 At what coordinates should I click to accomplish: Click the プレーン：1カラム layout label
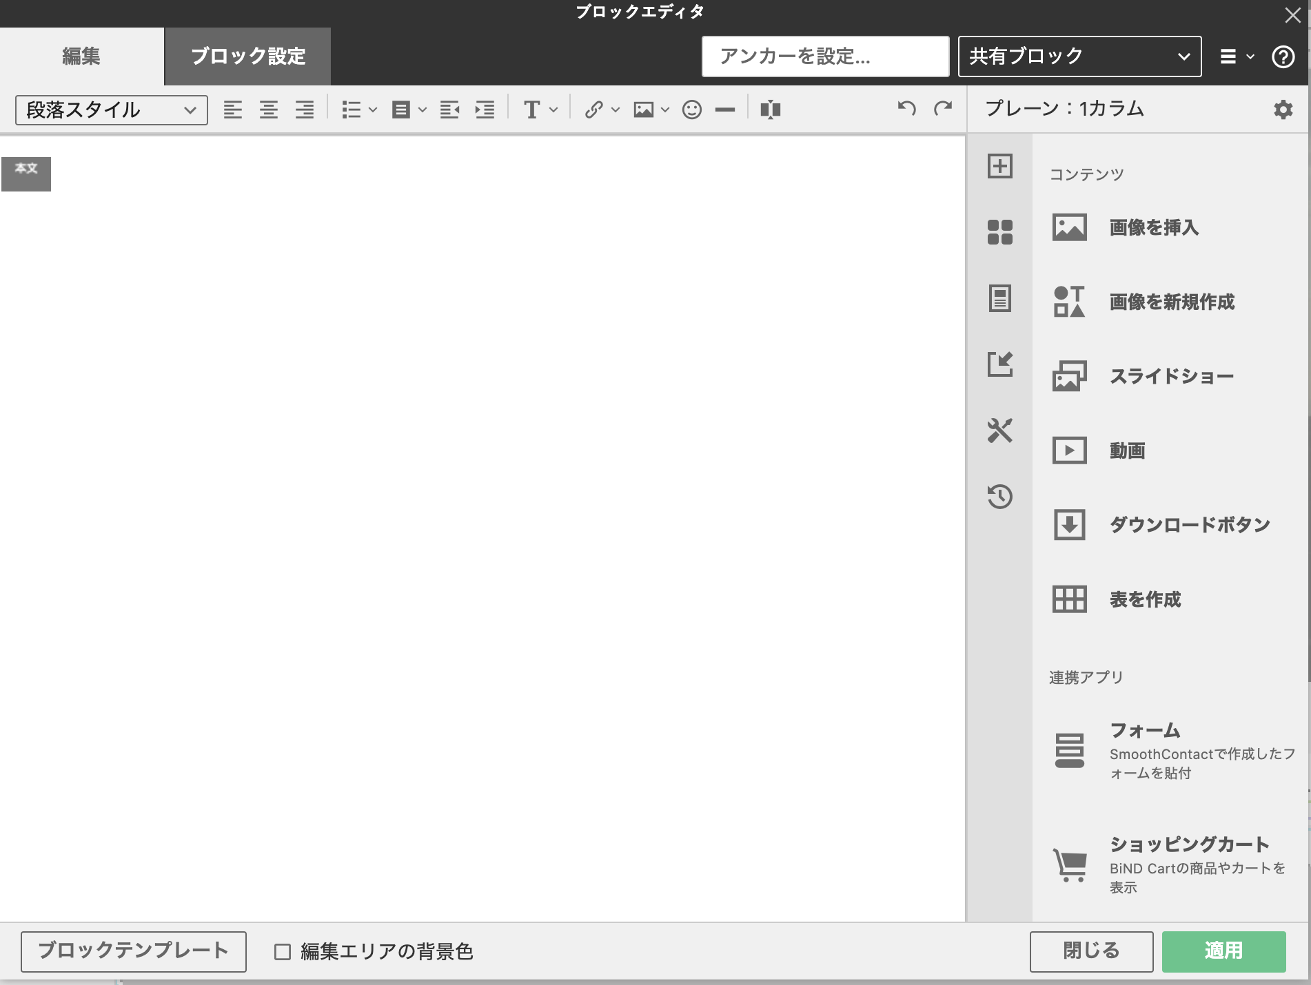1065,109
